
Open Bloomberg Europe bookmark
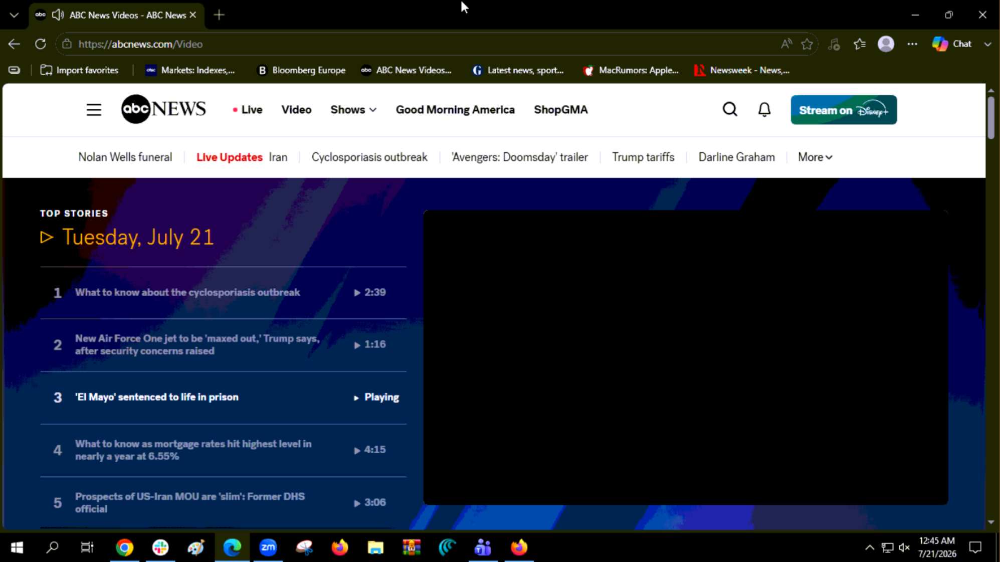point(302,71)
